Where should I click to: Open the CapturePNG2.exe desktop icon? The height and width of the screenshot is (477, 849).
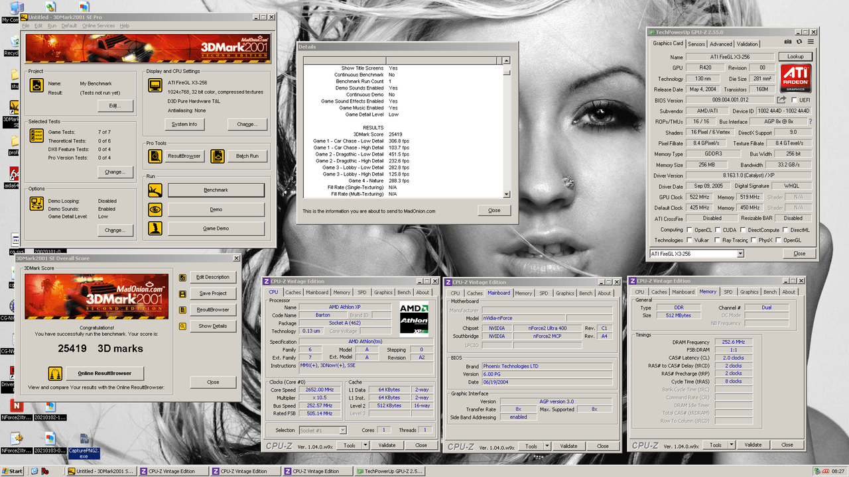[x=84, y=447]
